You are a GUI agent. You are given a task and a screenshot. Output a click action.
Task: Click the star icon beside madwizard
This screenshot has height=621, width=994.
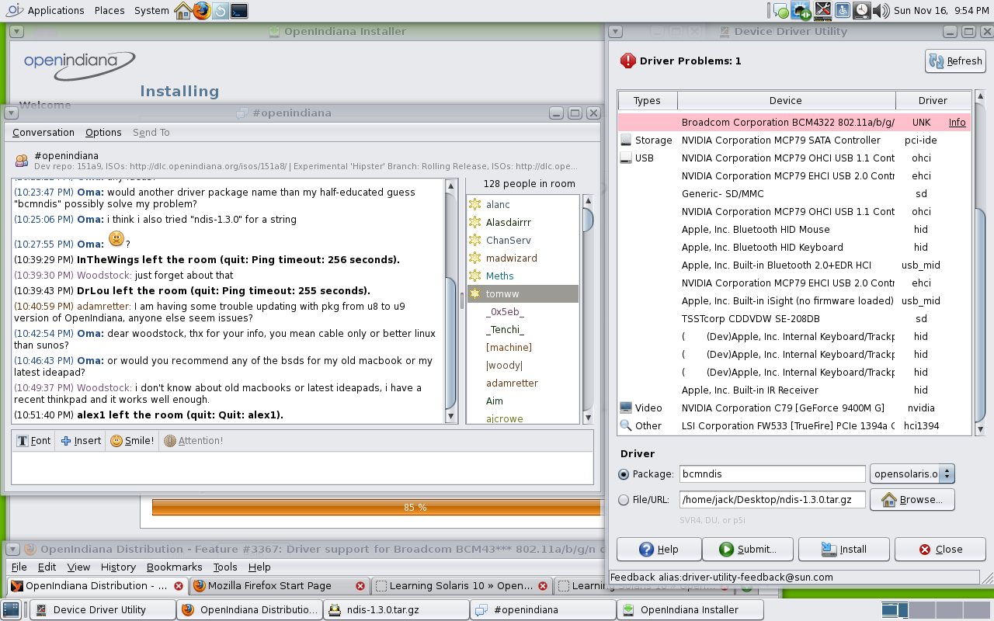pyautogui.click(x=475, y=258)
